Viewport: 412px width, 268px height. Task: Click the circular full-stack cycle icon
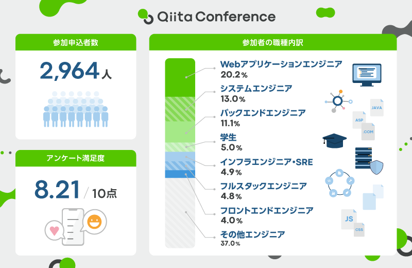(x=340, y=183)
